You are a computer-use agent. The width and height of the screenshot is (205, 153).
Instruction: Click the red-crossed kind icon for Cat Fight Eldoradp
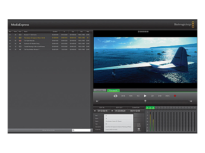tap(20, 41)
